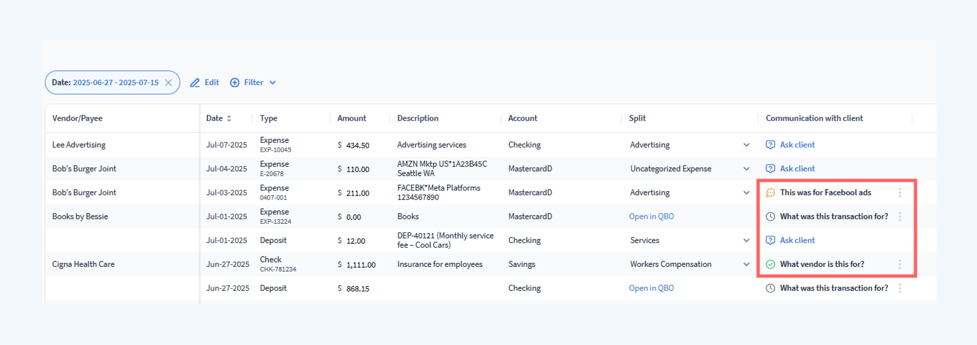
Task: Click the Amount column header
Action: [352, 118]
